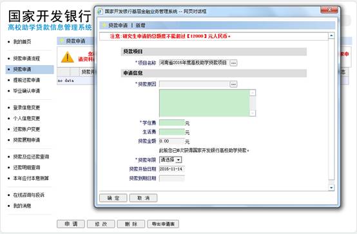Click the 删除 button on main page
357x234 pixels.
(131, 224)
